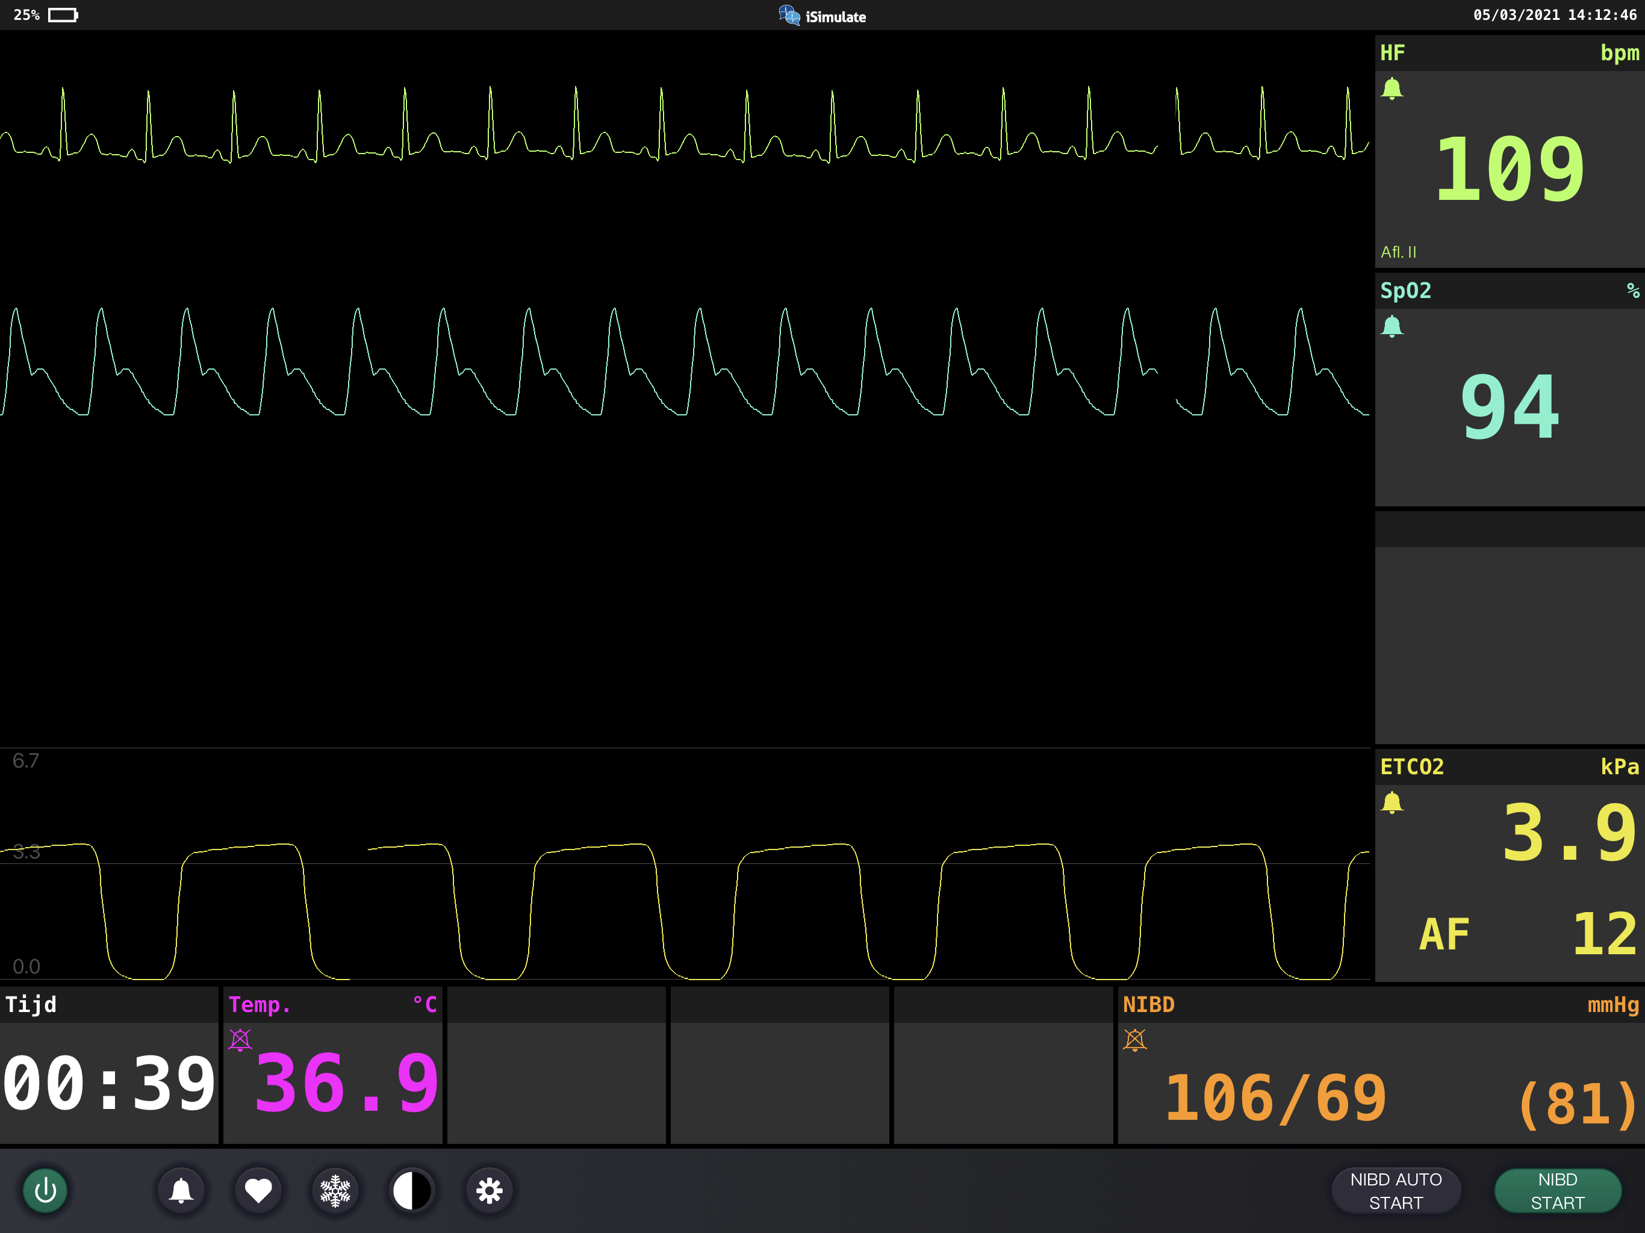Tap the ETCO2 alarm bell icon

[x=1392, y=803]
